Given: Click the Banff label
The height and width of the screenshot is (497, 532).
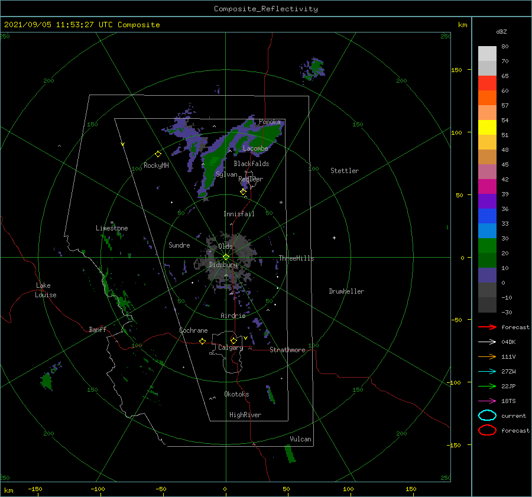Looking at the screenshot, I should [98, 329].
